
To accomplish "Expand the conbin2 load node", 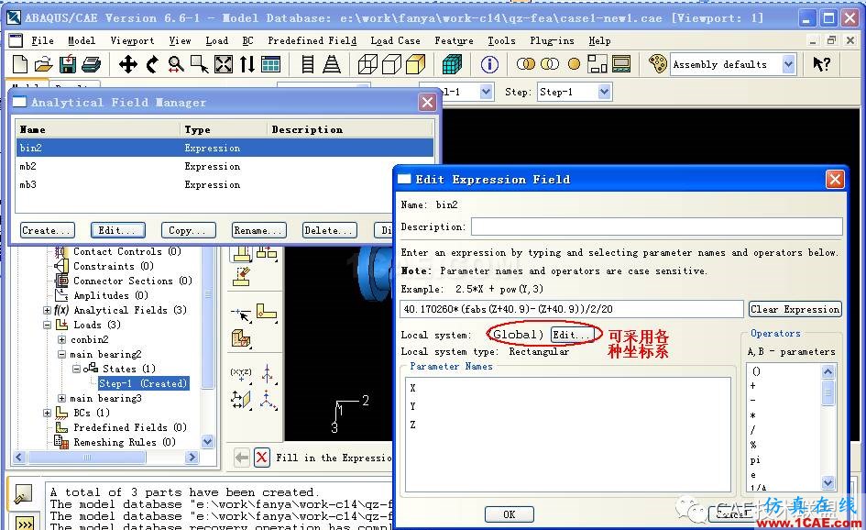I will point(61,340).
